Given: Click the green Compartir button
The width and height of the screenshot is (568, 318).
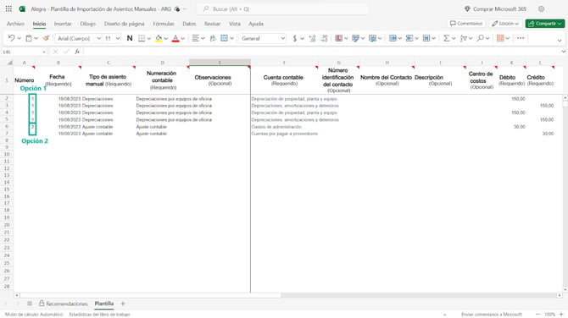Looking at the screenshot, I should 545,24.
